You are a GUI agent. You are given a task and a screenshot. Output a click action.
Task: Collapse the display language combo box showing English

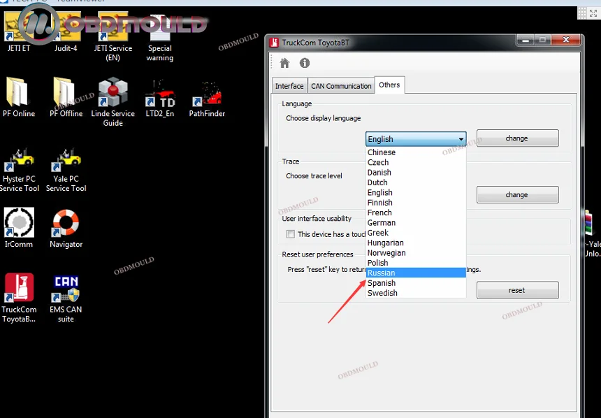416,139
